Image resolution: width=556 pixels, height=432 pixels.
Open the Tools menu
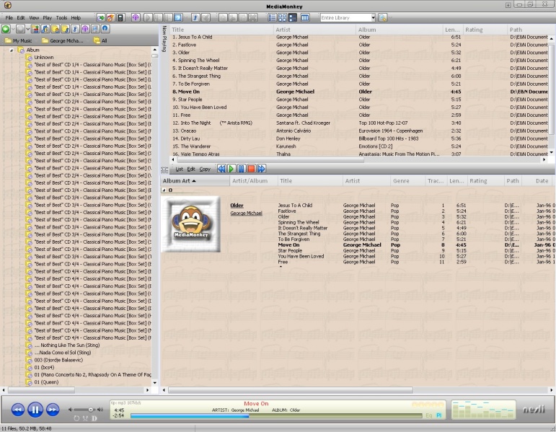click(61, 17)
